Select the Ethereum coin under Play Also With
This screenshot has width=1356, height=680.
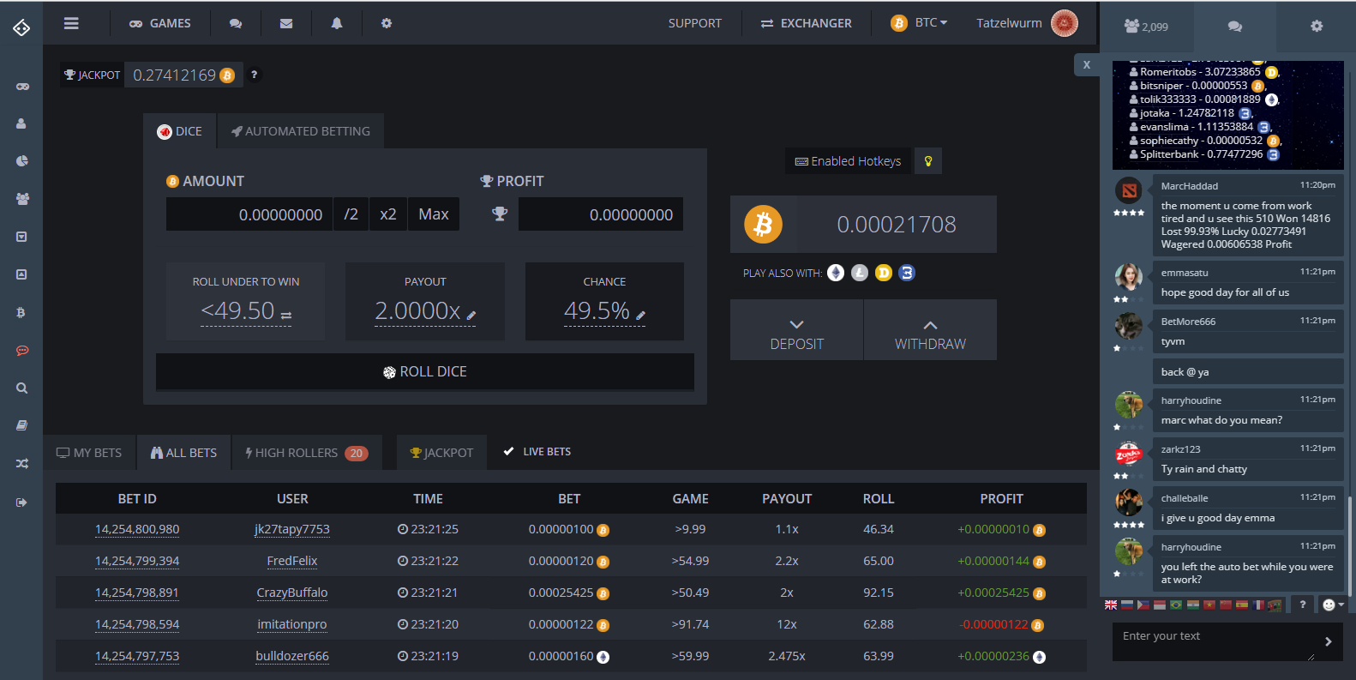(836, 273)
